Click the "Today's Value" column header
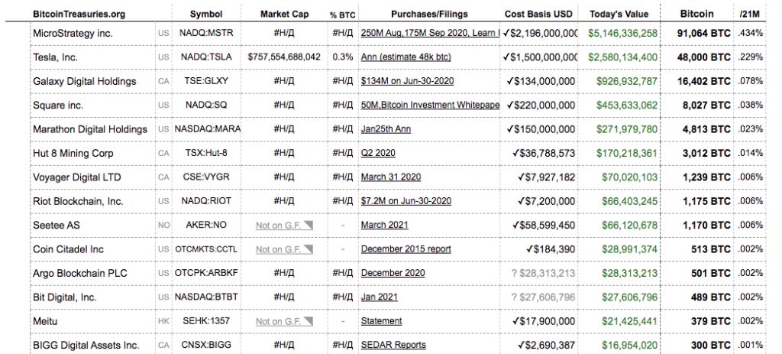This screenshot has height=354, width=782. [619, 14]
